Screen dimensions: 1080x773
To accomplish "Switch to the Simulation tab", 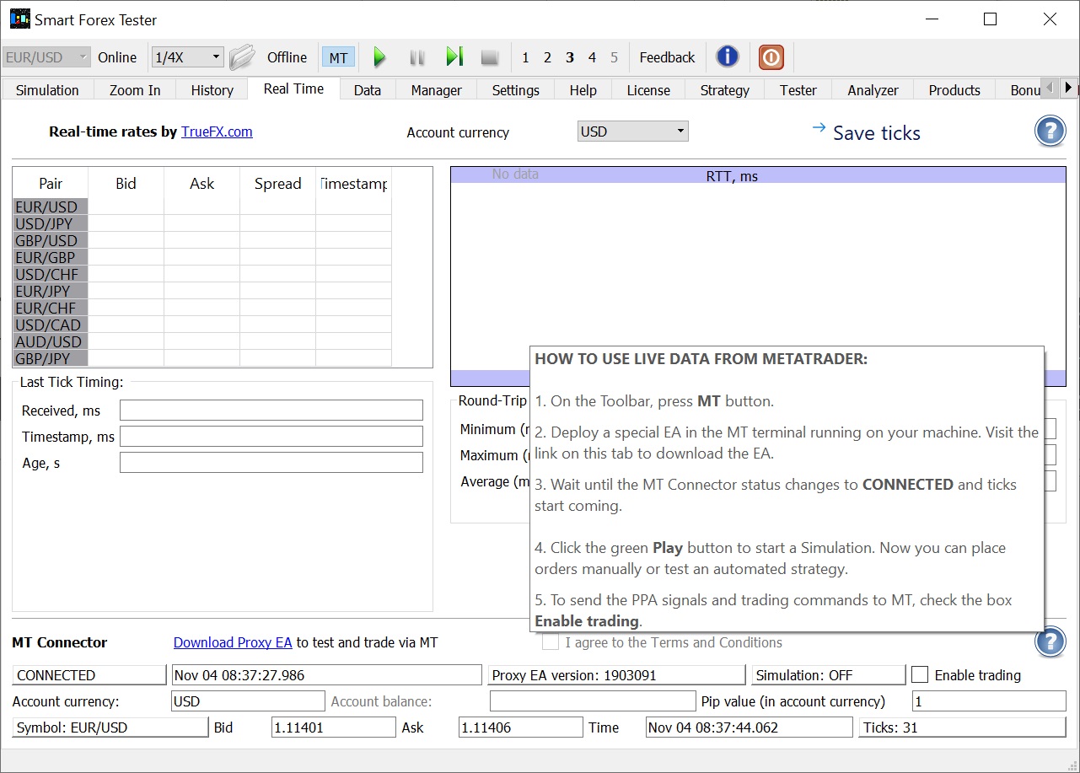I will [47, 90].
